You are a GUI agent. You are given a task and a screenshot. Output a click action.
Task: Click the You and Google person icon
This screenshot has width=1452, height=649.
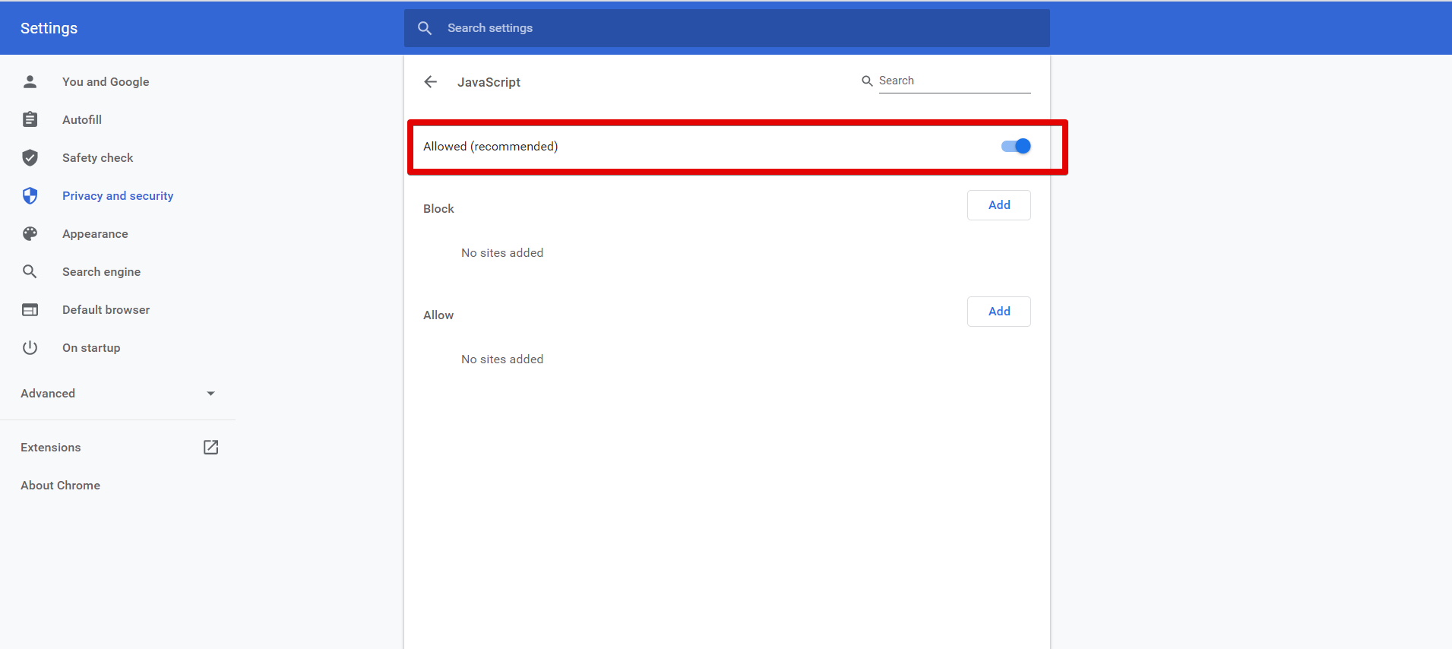pyautogui.click(x=30, y=82)
